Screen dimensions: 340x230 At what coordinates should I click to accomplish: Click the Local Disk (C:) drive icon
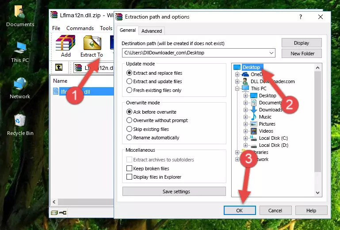[x=254, y=138]
